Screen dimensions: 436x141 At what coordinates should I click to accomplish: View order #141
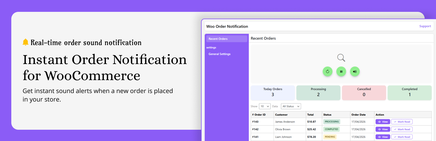383,137
